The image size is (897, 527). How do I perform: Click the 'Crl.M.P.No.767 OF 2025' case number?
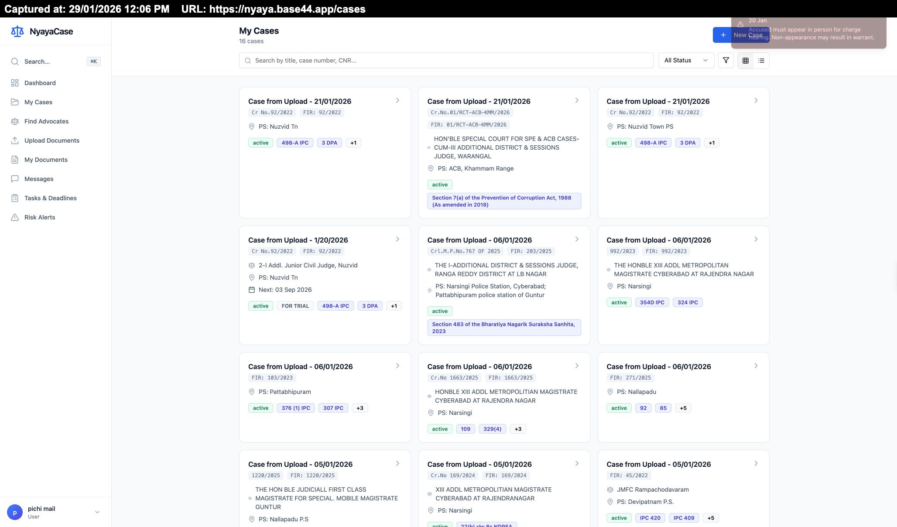point(466,251)
